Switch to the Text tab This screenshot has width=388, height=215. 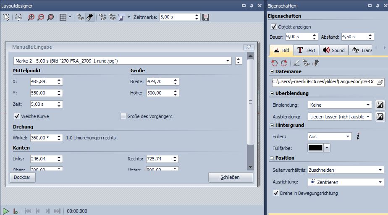(306, 50)
